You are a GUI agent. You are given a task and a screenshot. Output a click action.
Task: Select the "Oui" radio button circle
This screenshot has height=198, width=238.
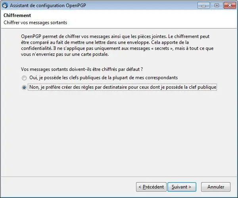tap(24, 78)
